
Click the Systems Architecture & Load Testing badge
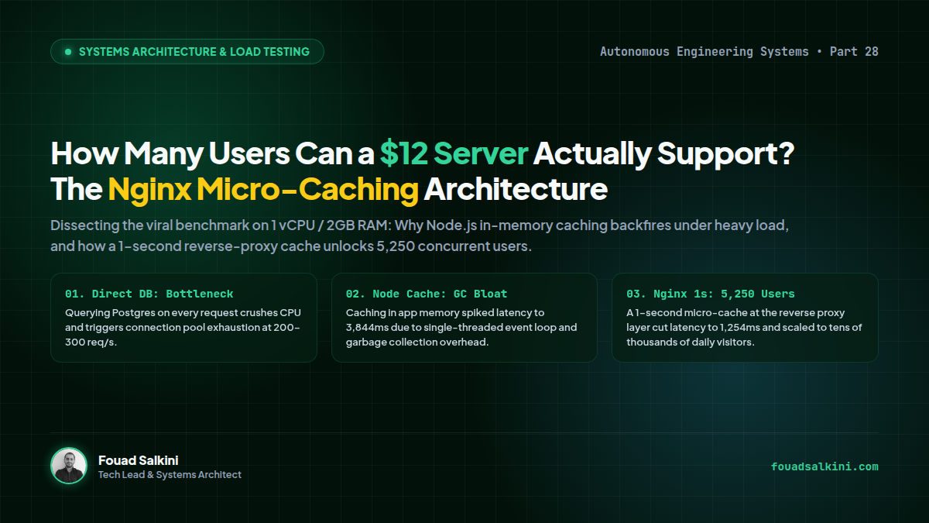[187, 51]
